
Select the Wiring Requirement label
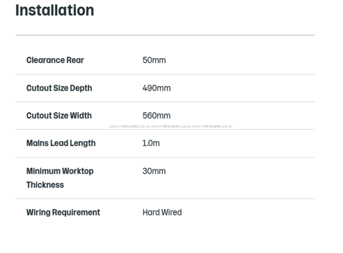pyautogui.click(x=63, y=212)
